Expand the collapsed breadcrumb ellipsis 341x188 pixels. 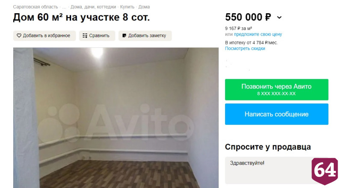click(x=64, y=7)
